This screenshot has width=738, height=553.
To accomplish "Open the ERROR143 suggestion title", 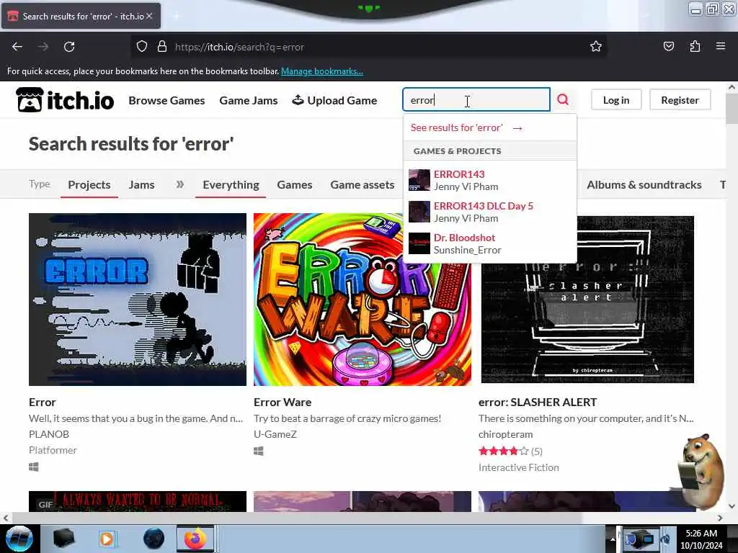I will pyautogui.click(x=459, y=174).
